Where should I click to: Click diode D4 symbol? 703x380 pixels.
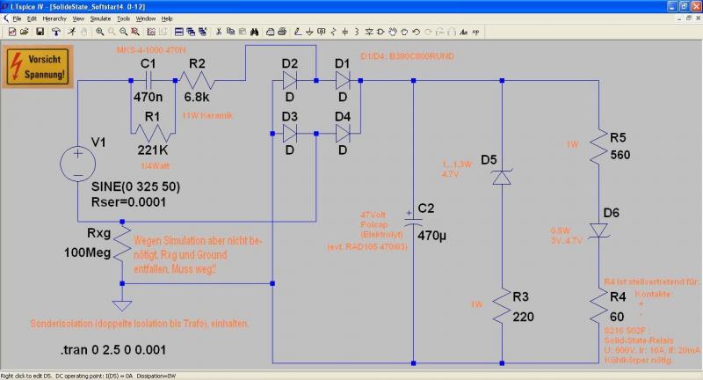[x=343, y=133]
